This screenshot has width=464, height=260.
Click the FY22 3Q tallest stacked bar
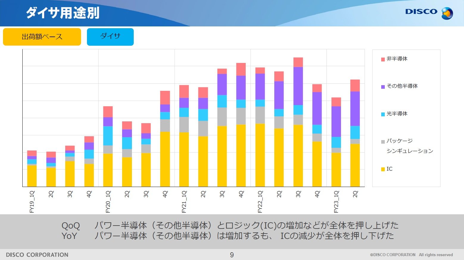(298, 122)
